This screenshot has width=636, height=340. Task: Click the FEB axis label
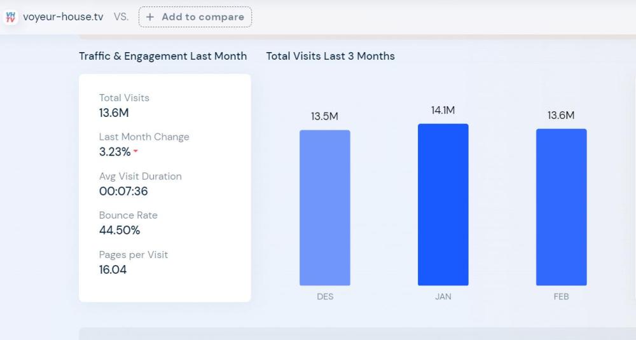coord(561,297)
